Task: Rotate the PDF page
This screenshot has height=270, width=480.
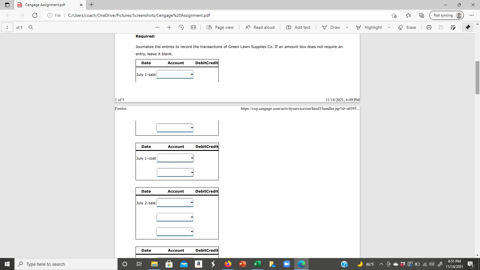Action: click(x=181, y=27)
